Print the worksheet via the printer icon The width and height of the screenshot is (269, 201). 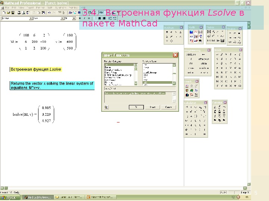click(x=19, y=13)
